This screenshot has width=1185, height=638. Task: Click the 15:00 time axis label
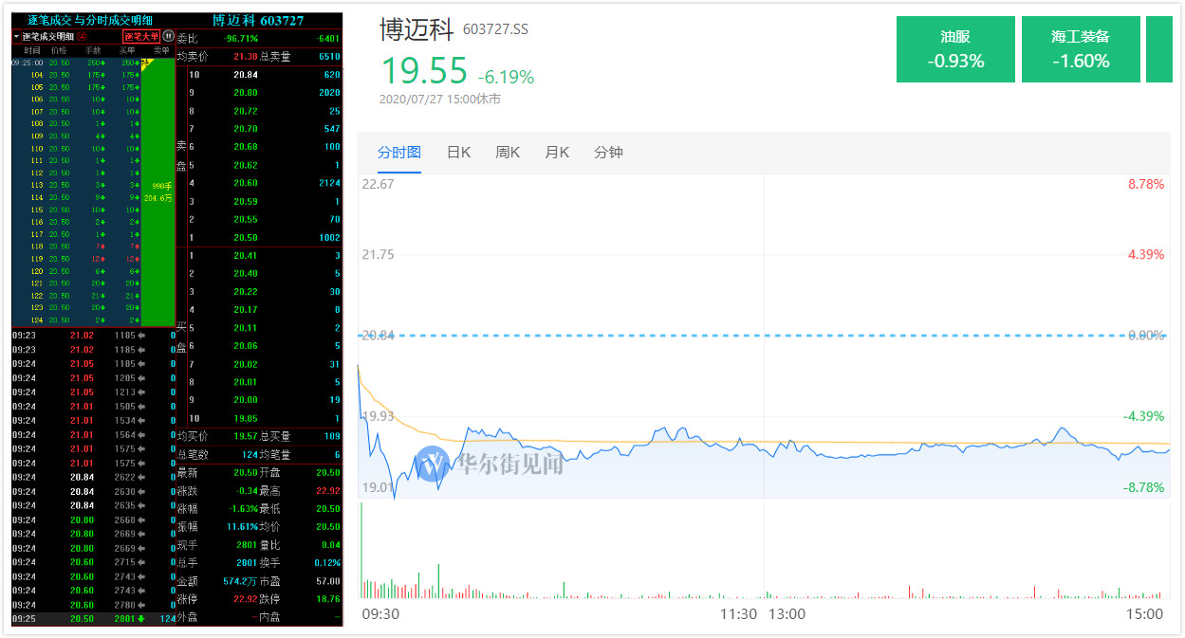(1144, 613)
